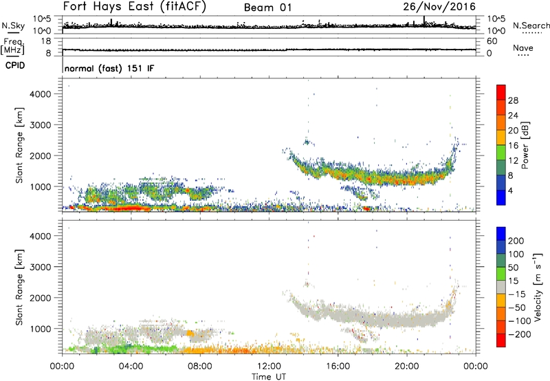Click the 'CPID' label
The height and width of the screenshot is (381, 550).
tap(15, 65)
